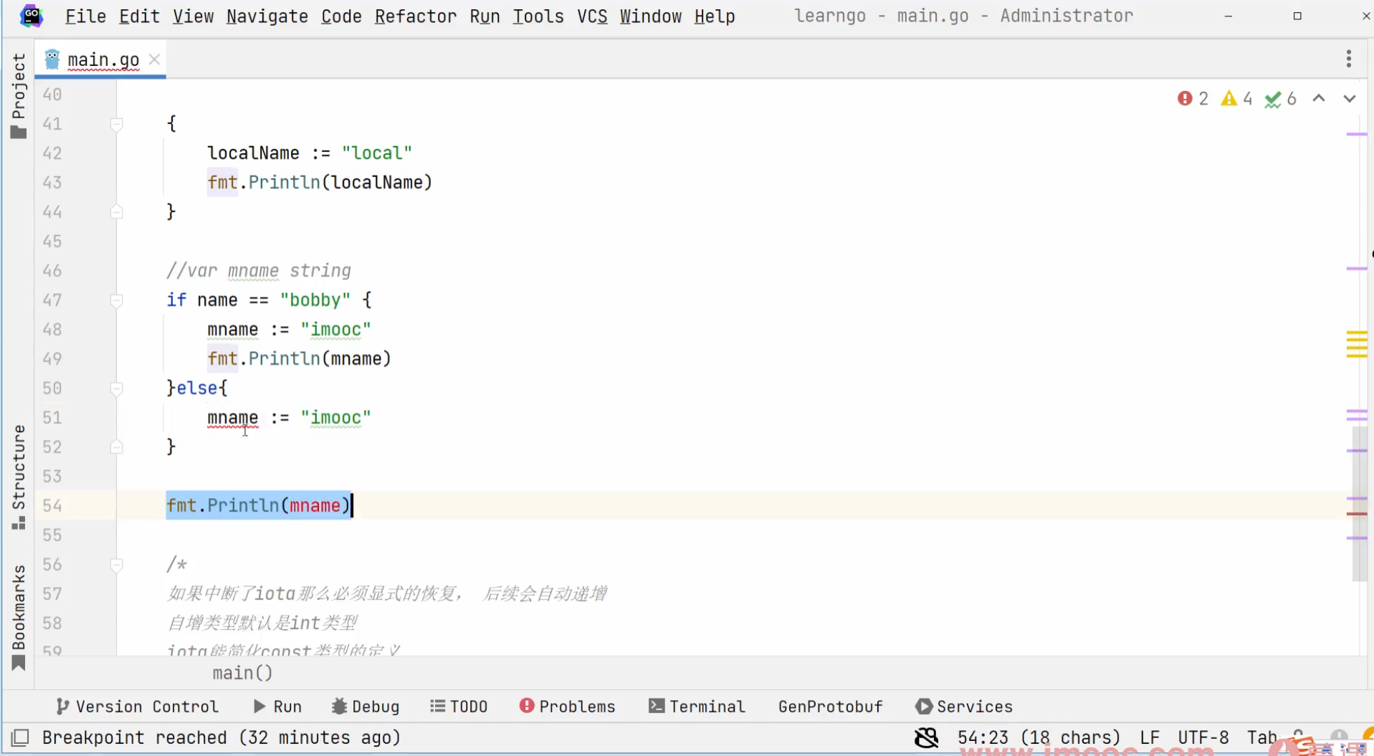Click the errors count indicator

click(1193, 99)
